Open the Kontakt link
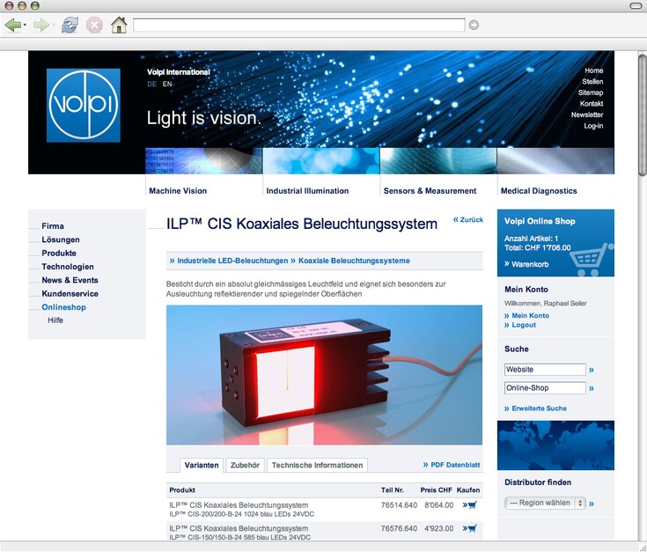 (x=592, y=104)
